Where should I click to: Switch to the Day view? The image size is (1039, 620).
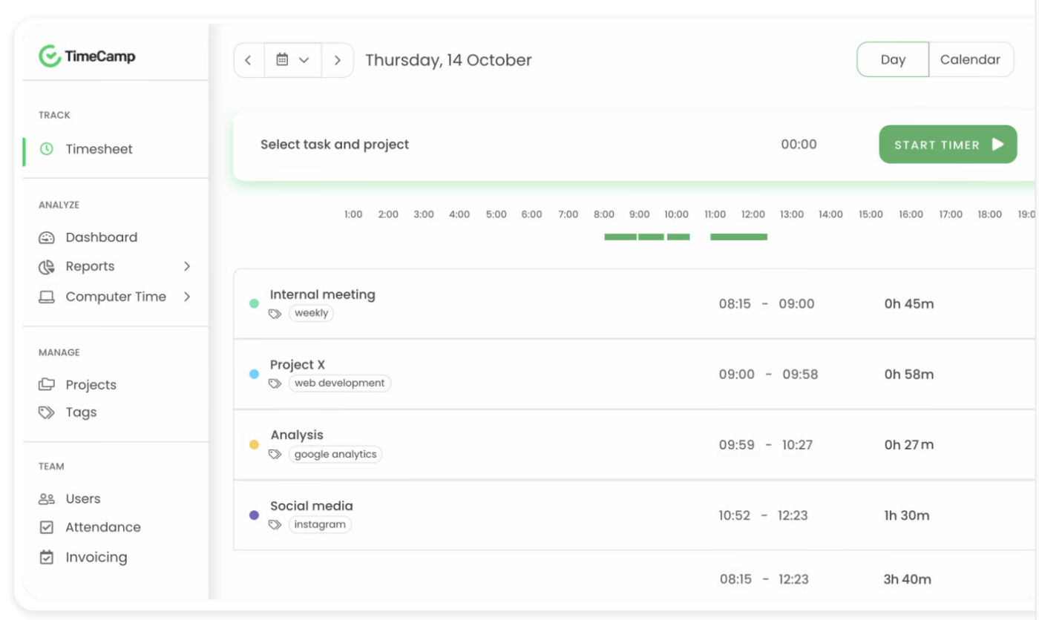(893, 60)
